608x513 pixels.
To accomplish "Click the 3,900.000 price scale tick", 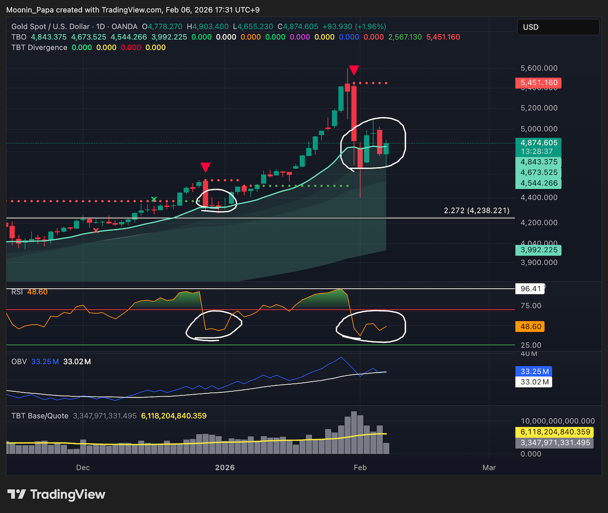I will click(539, 263).
